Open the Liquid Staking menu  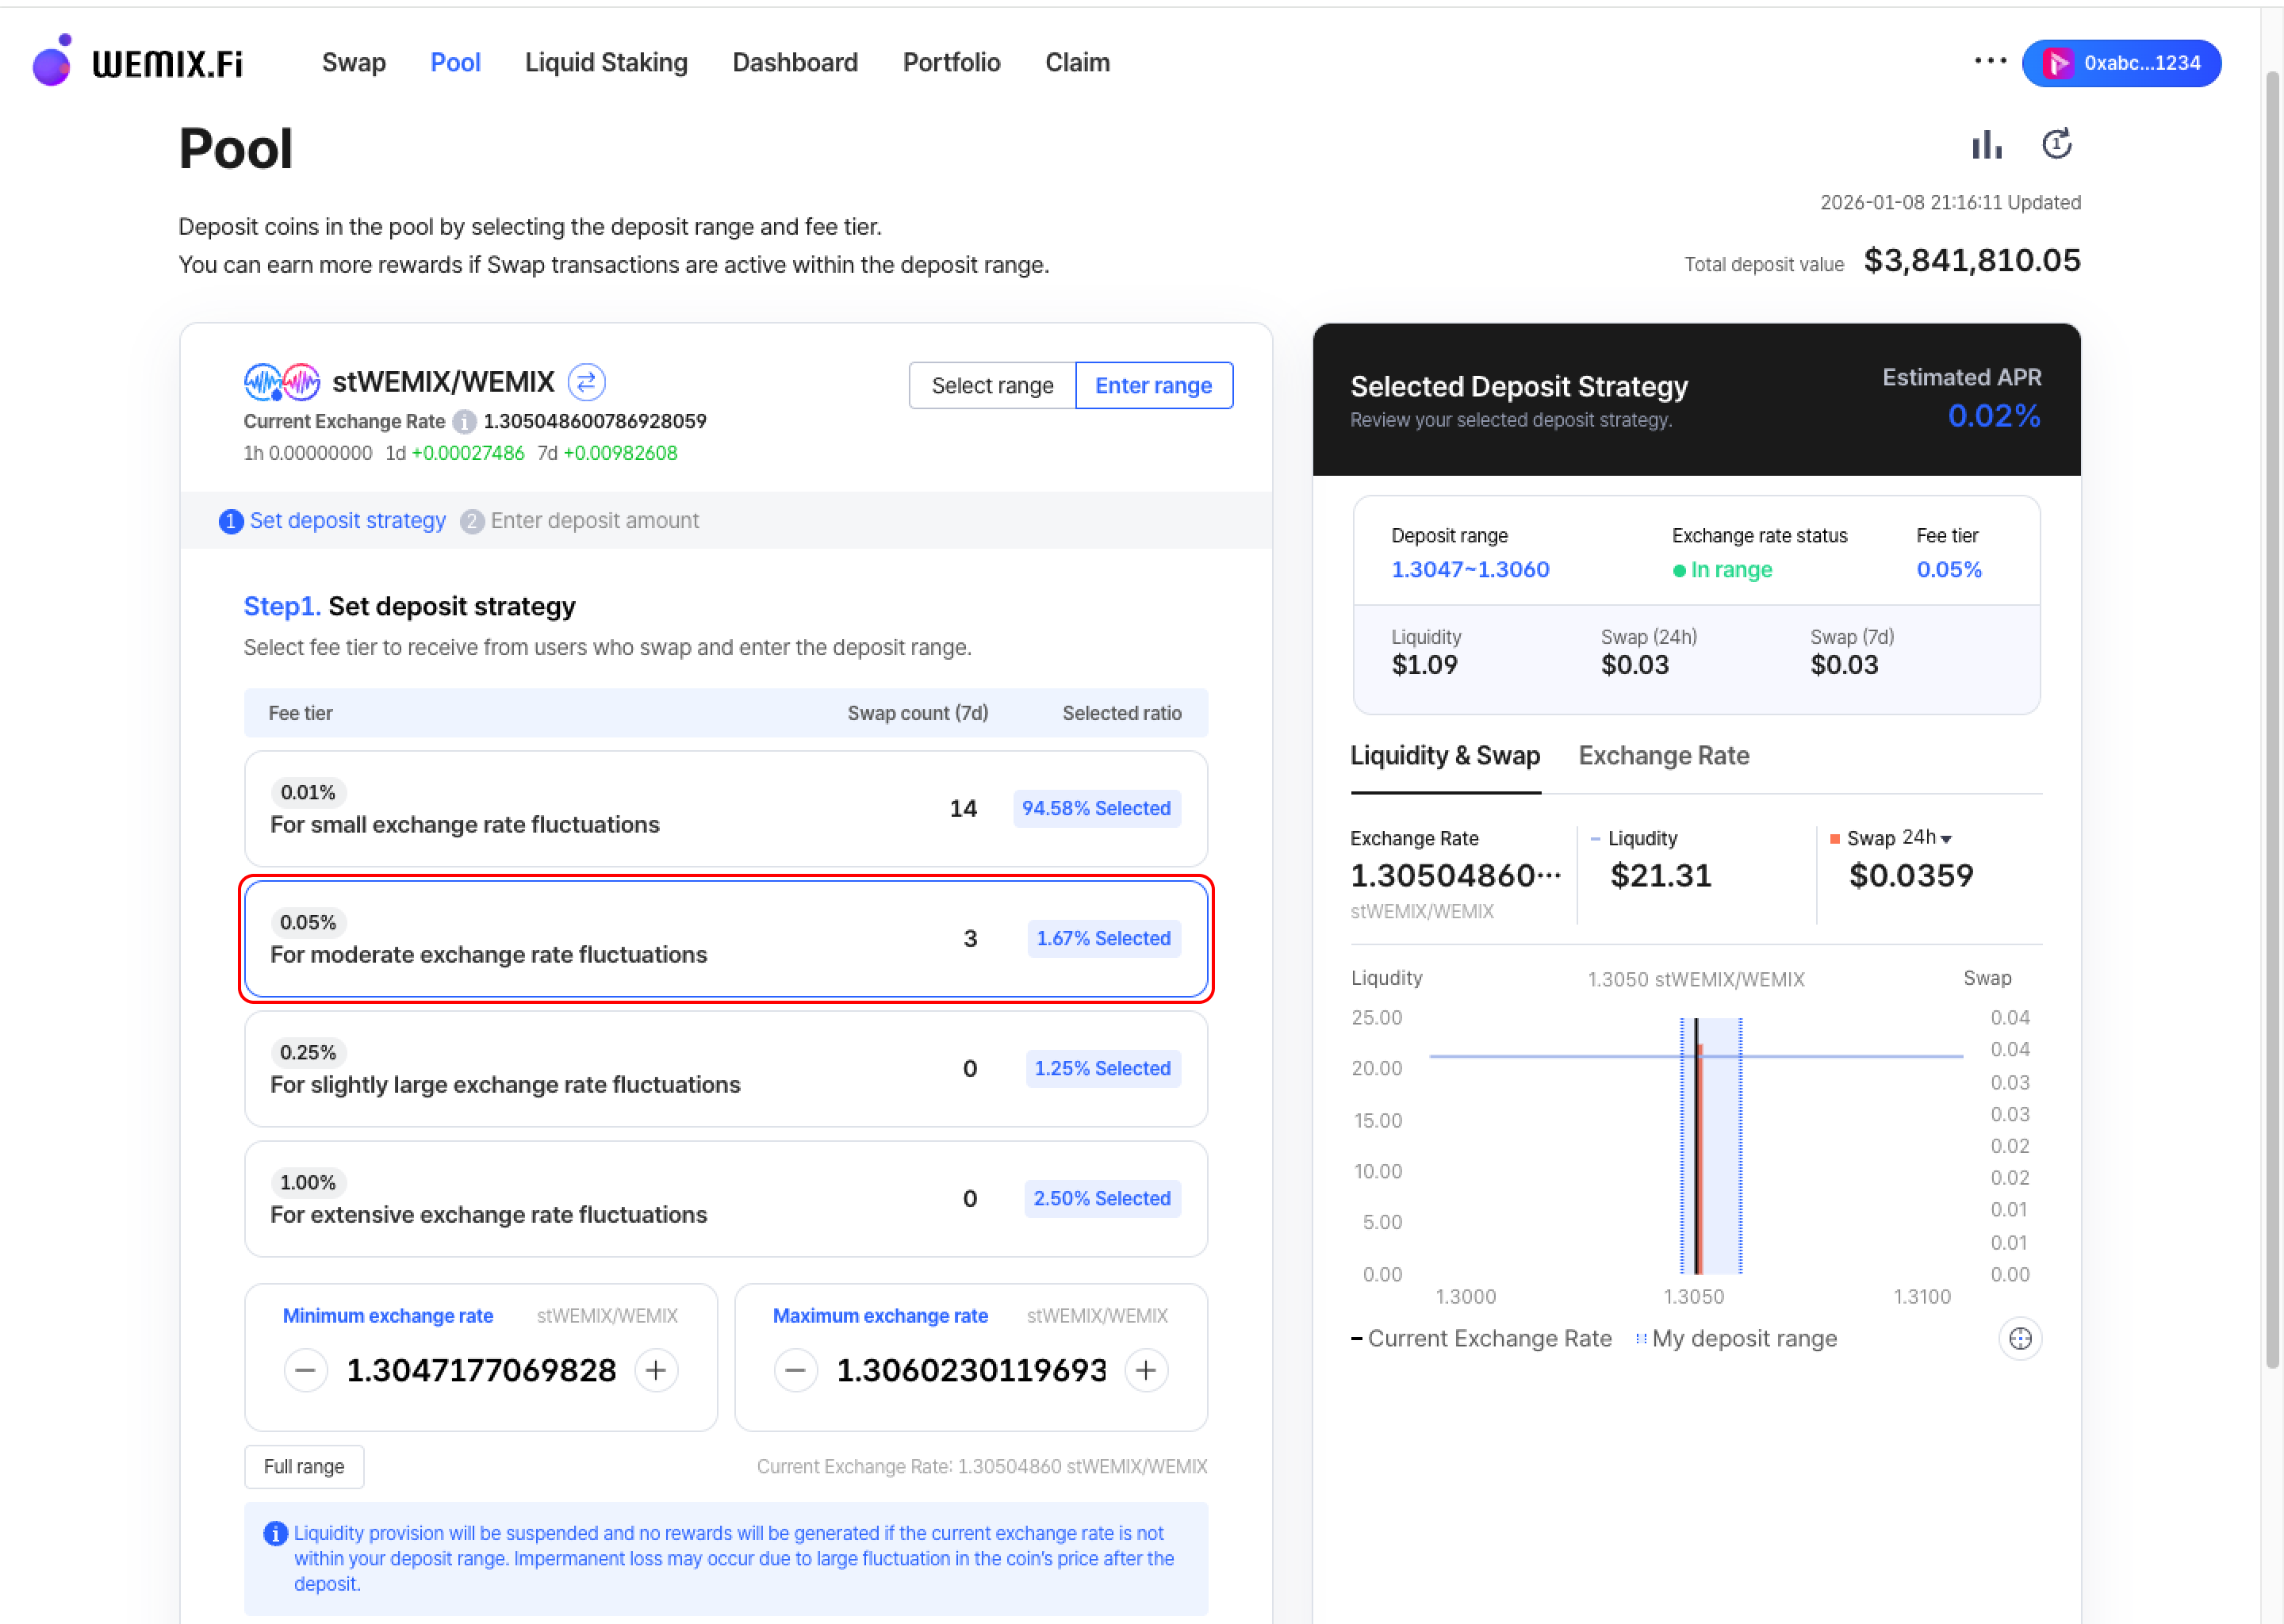606,63
